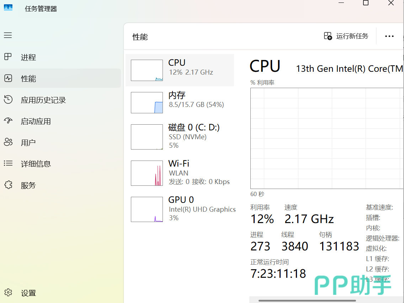Click the 进程 grid icon in sidebar

8,56
